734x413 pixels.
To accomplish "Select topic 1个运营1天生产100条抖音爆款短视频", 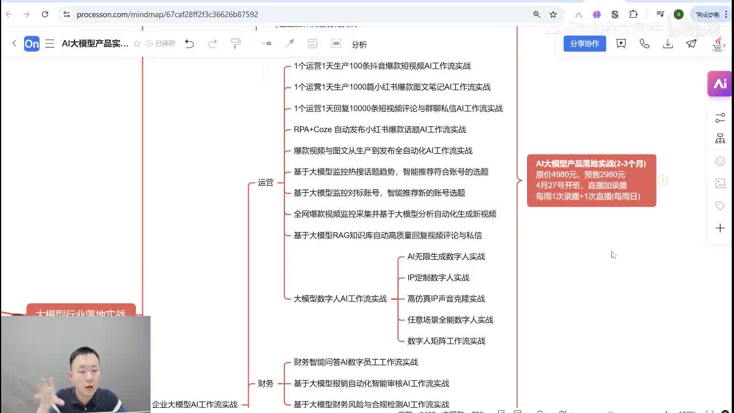I will tap(382, 66).
